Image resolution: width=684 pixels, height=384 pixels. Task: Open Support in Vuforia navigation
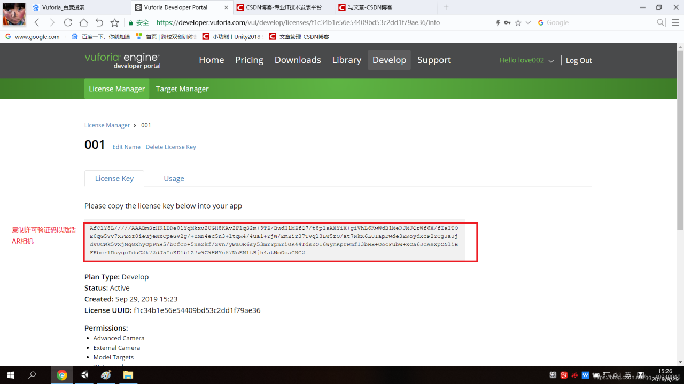pyautogui.click(x=434, y=60)
